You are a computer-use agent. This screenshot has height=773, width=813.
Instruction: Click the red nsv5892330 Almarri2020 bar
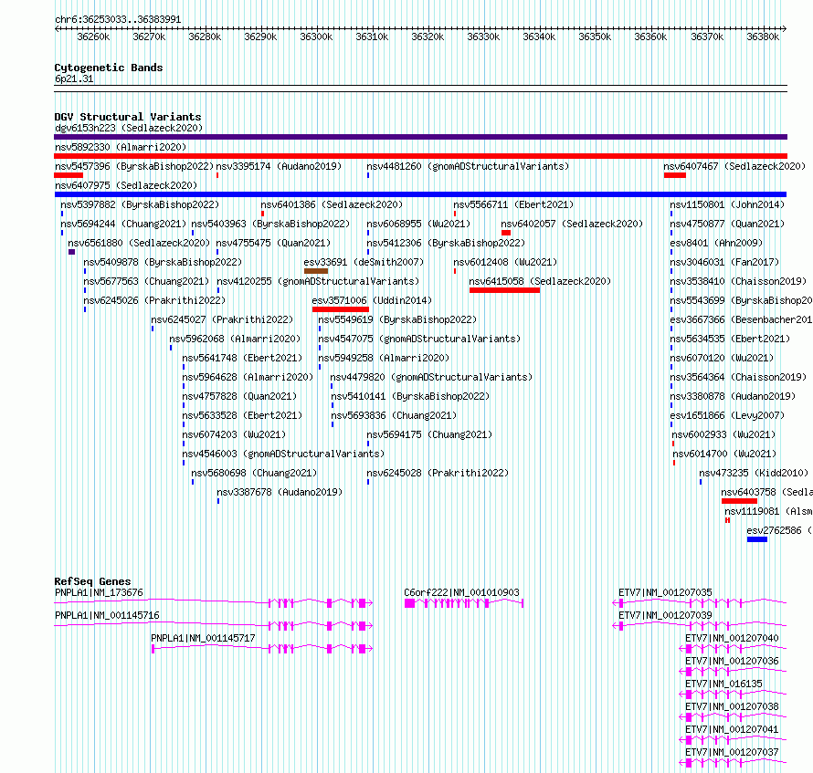pos(420,156)
